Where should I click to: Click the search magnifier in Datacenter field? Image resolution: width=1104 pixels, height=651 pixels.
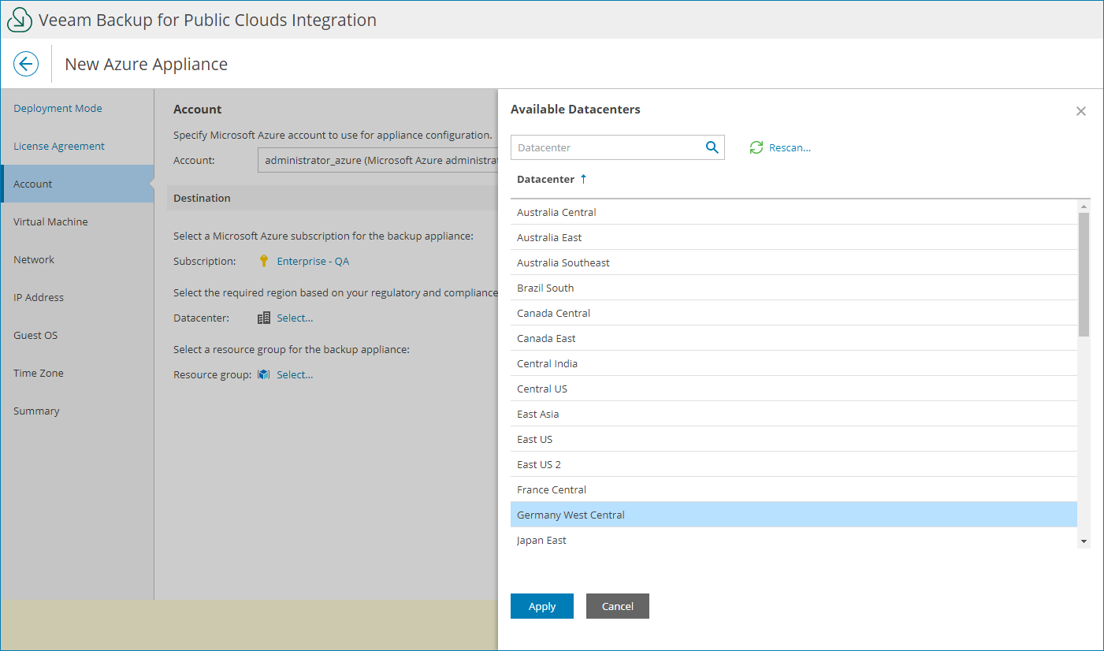click(x=712, y=147)
